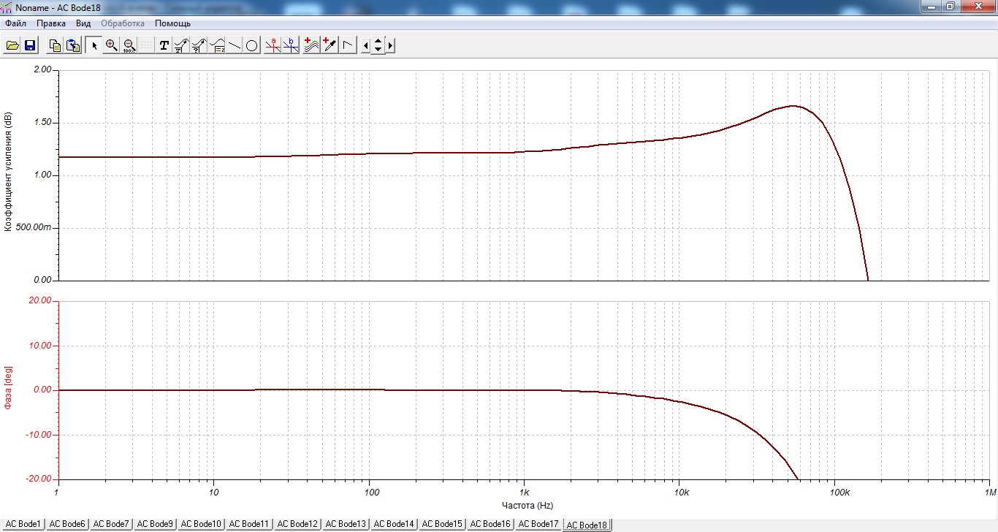
Task: Open the Файл menu
Action: pyautogui.click(x=15, y=23)
